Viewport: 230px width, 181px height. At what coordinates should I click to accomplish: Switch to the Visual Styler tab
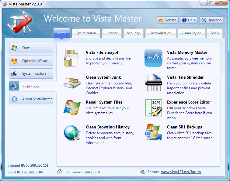[x=191, y=33]
